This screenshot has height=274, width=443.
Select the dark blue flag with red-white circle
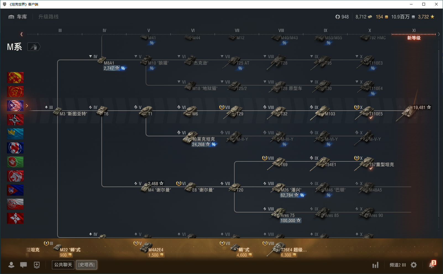point(15,148)
